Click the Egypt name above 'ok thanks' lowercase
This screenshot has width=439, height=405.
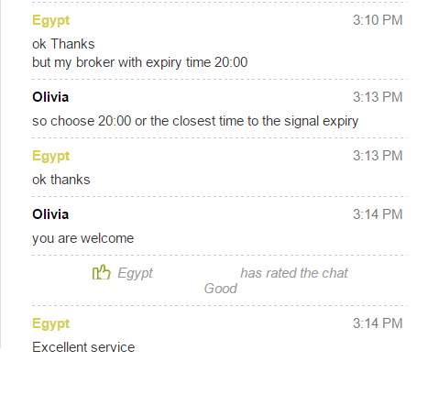[x=51, y=157]
